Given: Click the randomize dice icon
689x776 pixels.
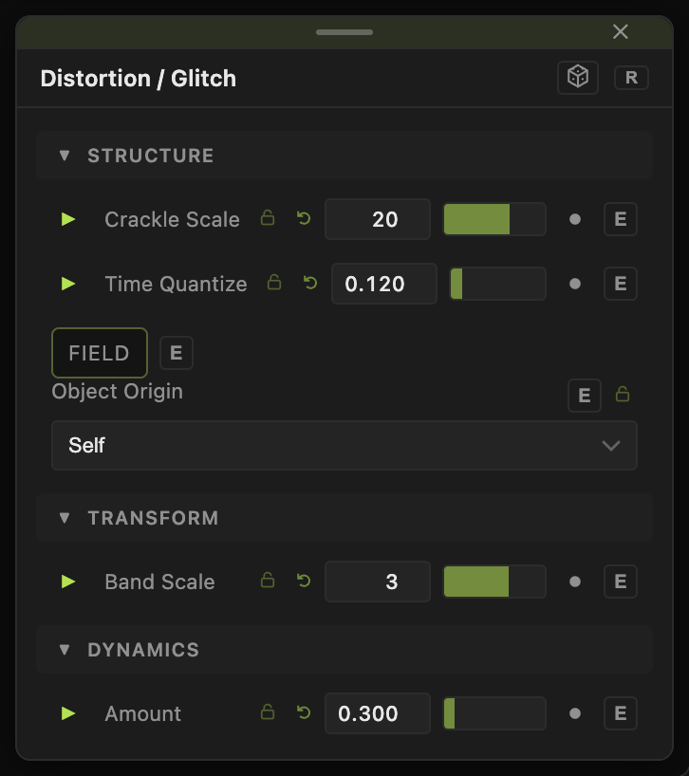Looking at the screenshot, I should click(x=578, y=77).
